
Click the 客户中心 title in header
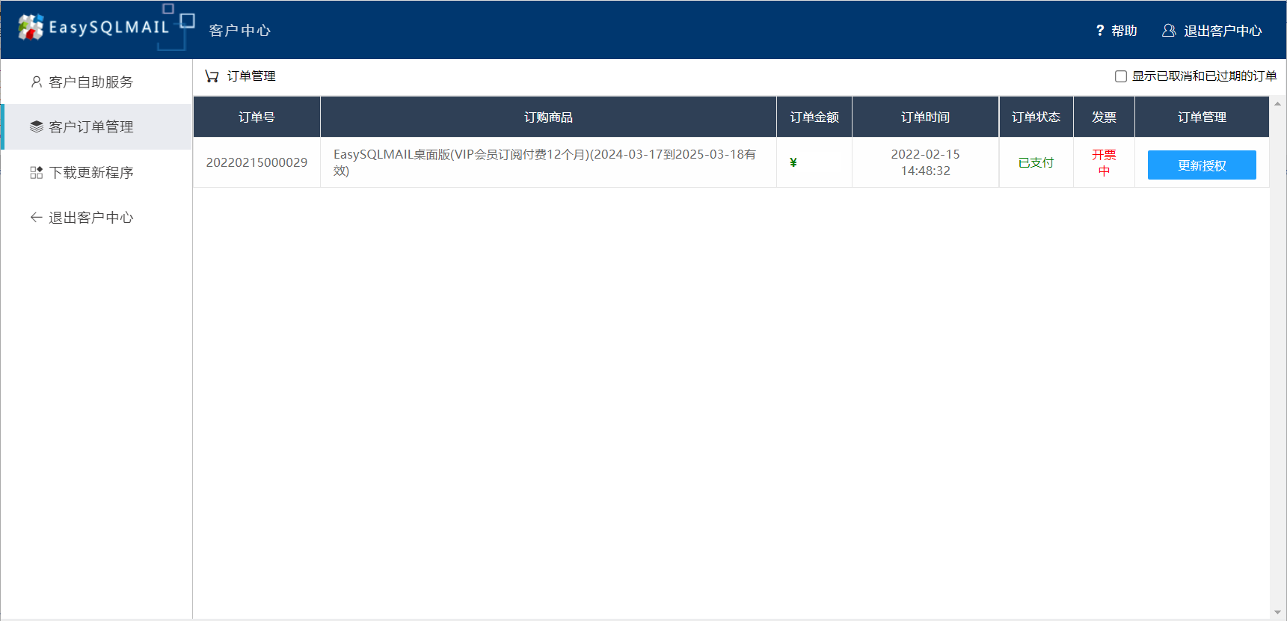(239, 31)
